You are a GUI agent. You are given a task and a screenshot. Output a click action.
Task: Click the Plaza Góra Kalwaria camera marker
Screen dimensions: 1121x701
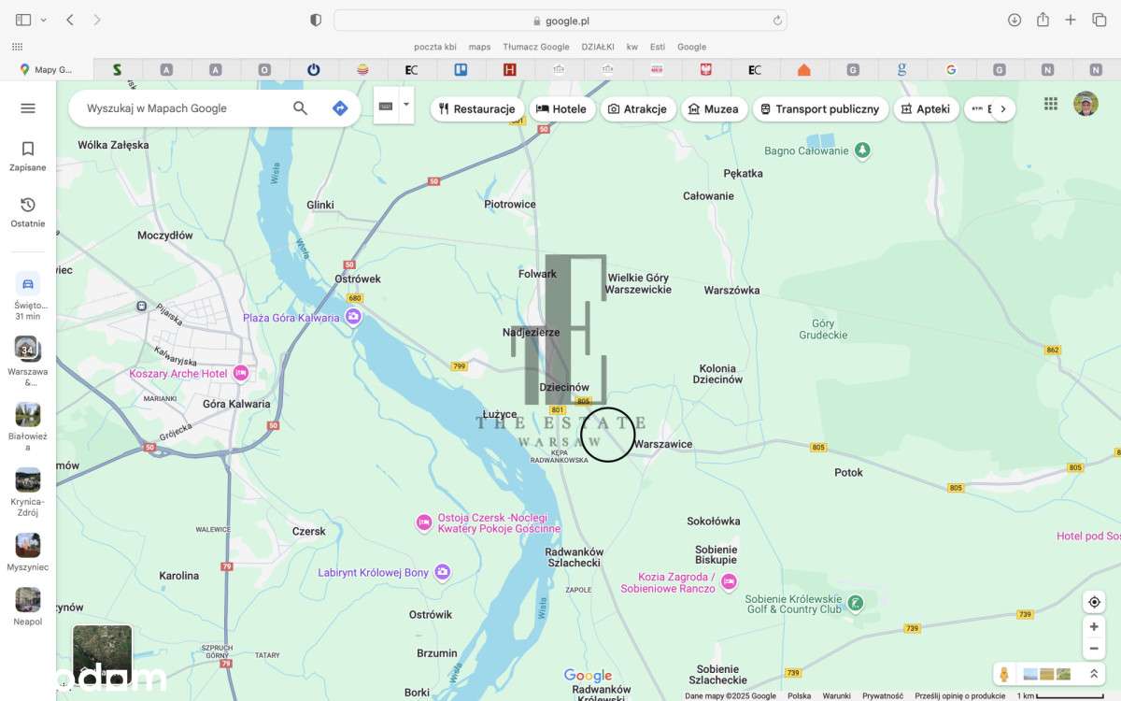[353, 318]
